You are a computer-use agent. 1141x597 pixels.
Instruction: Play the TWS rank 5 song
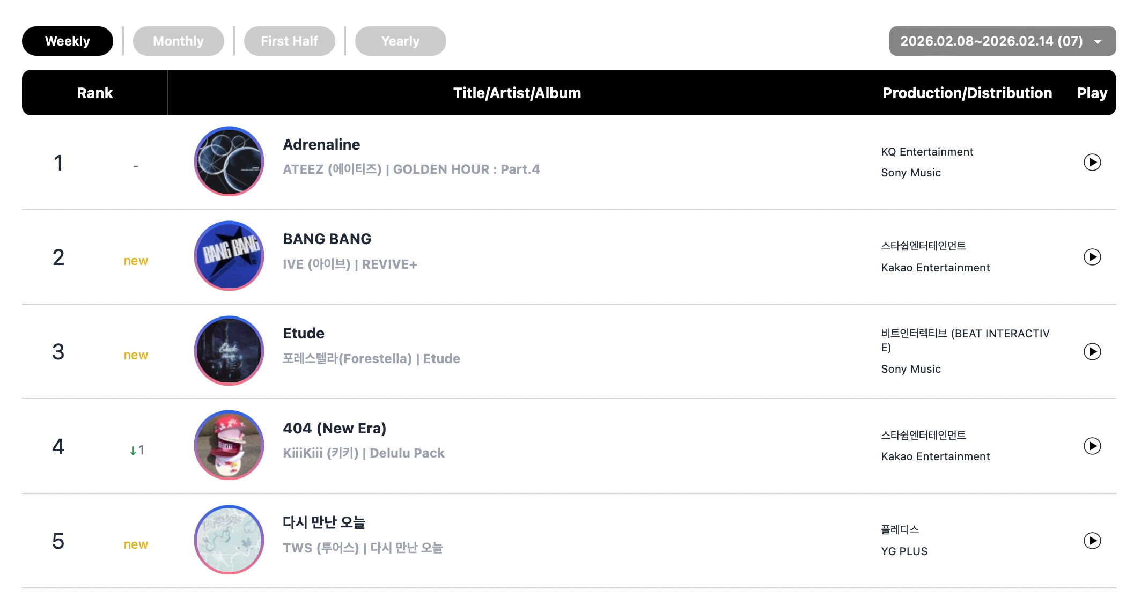point(1092,540)
